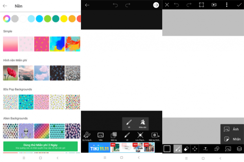Open the color wheel picker
Viewport: 244px width, 162px height.
7,19
